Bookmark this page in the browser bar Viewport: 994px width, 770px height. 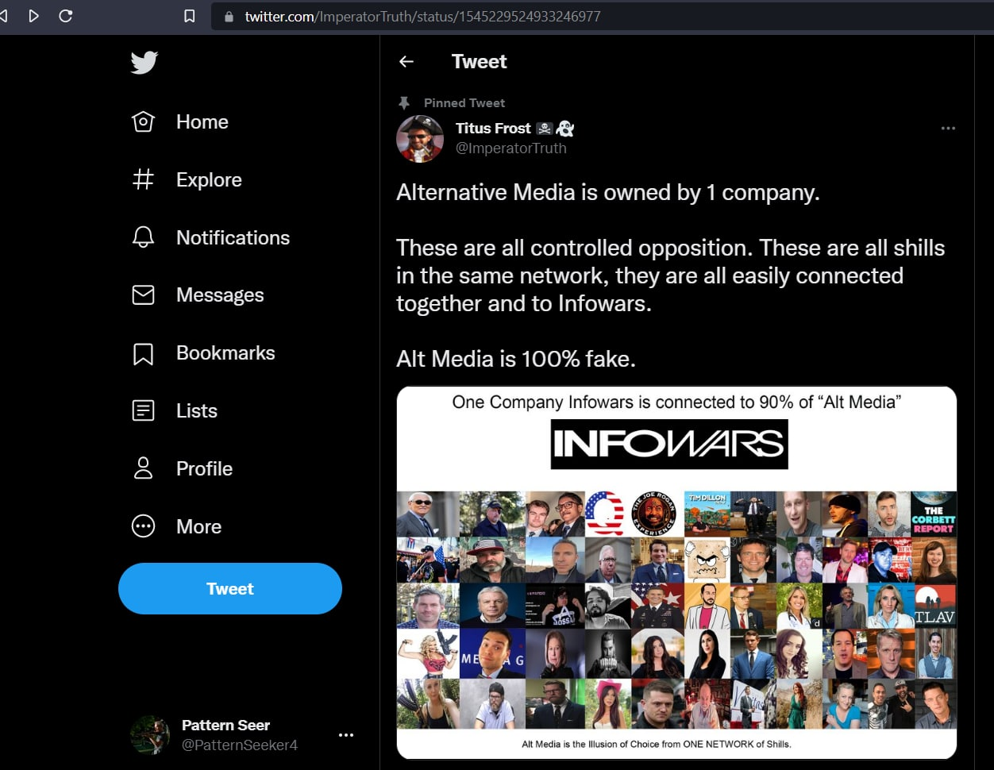pos(190,16)
